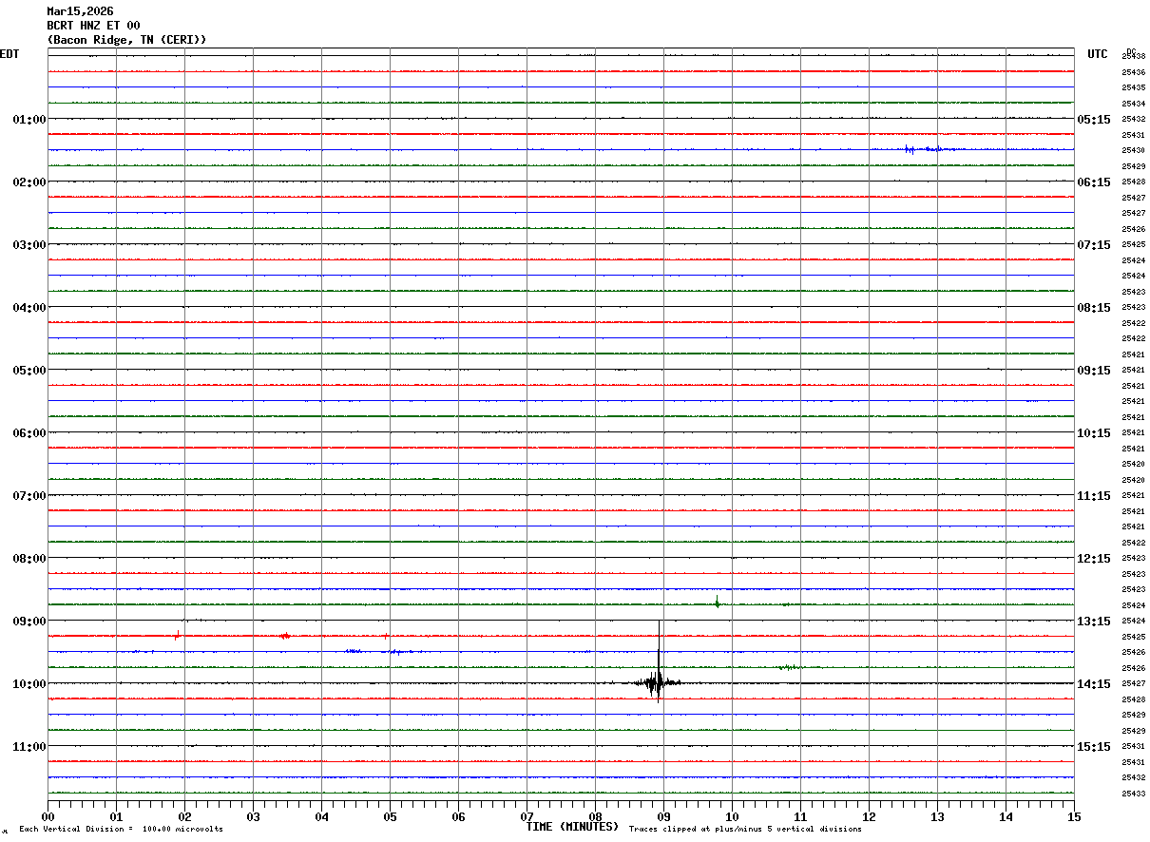Click the Bacon Ridge, TN (CERI) title

(x=126, y=40)
